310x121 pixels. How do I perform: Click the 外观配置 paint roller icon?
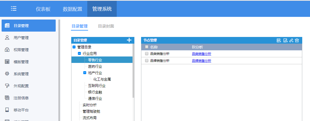pyautogui.click(x=7, y=86)
